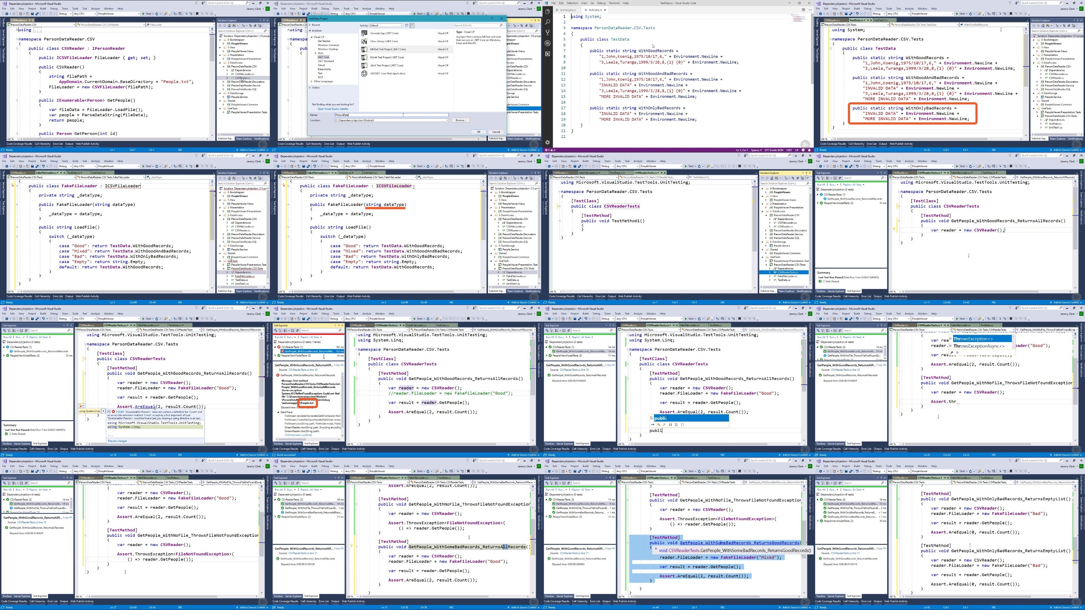Switch to small icons view in Add New Project dialog
Viewport: 1085px width, 610px height.
click(407, 25)
